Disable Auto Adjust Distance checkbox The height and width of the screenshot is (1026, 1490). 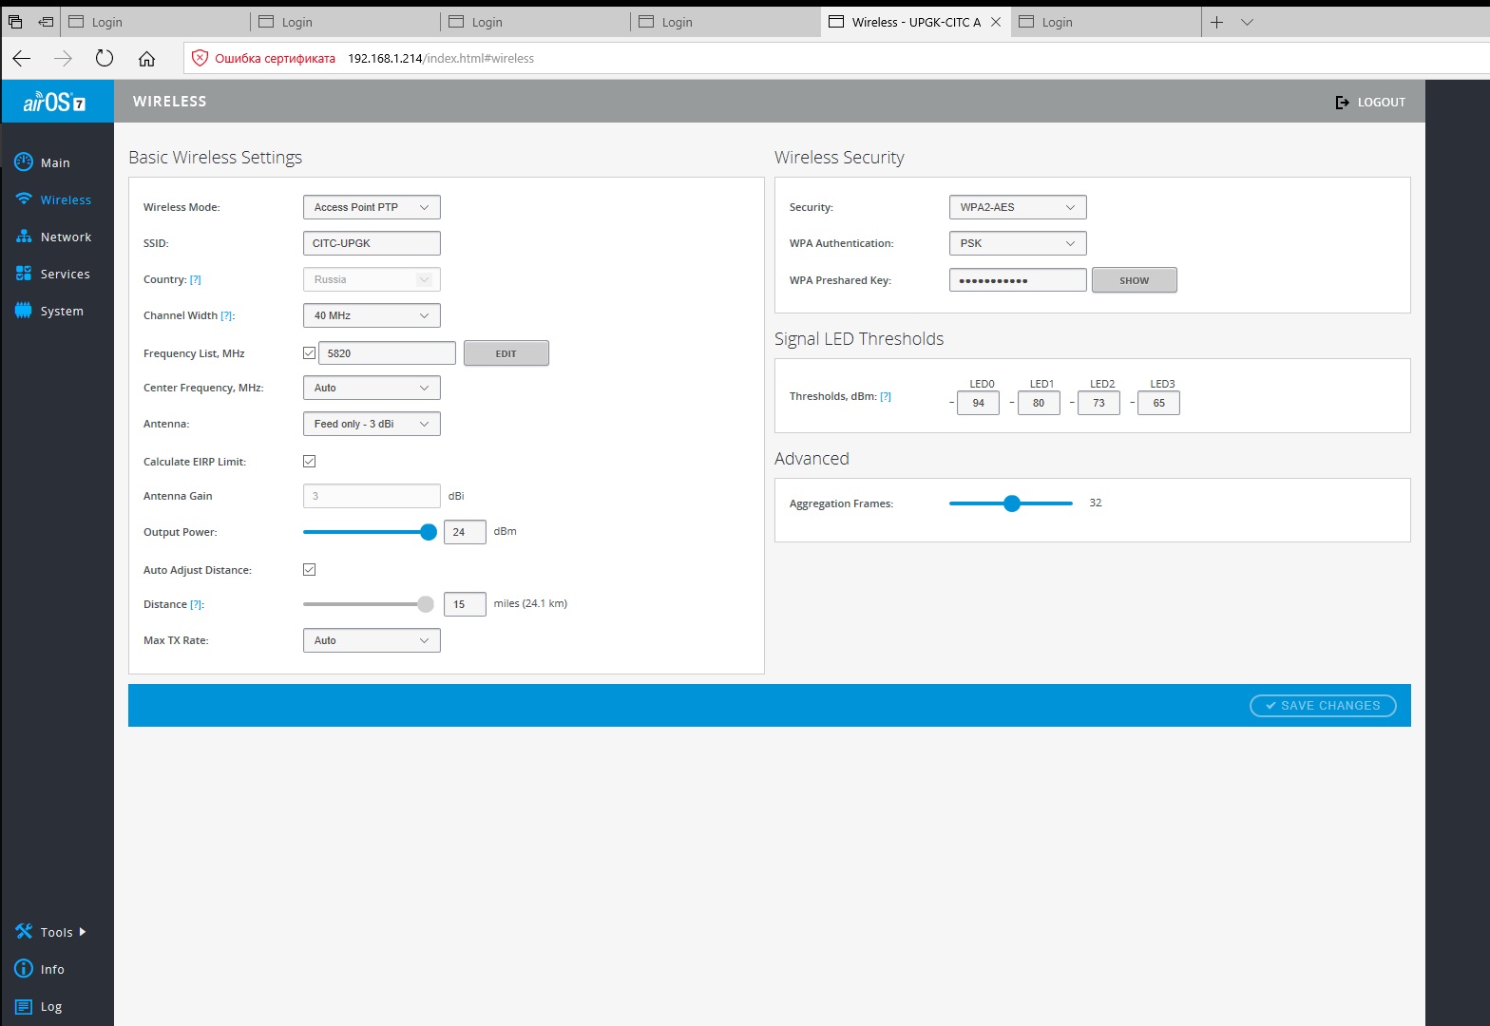pos(309,570)
